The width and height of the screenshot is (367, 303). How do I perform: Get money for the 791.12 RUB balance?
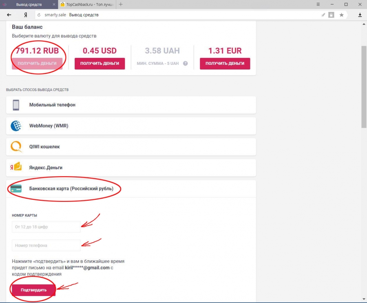coord(37,64)
